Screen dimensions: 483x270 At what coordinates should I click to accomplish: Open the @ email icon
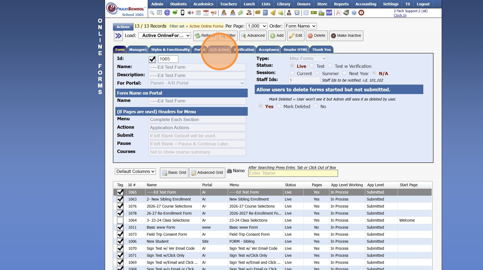pos(167,13)
